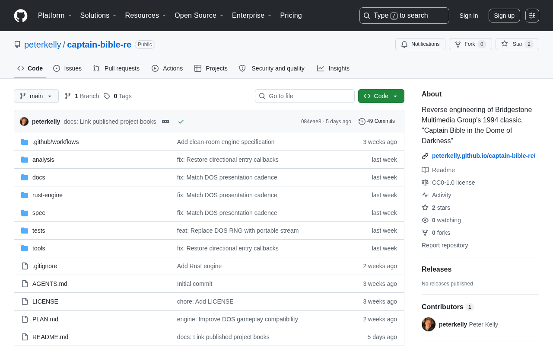The image size is (553, 346).
Task: Open the rust-engine folder
Action: click(48, 195)
